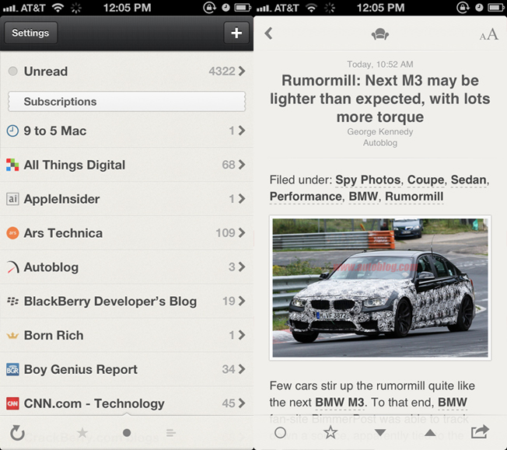Select the Subscriptions header bar
Screen dimensions: 507x450
pos(127,102)
